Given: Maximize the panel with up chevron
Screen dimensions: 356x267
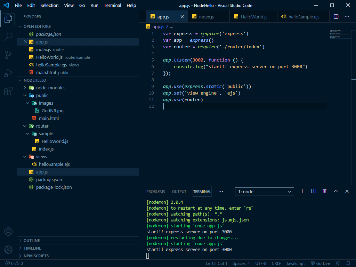Looking at the screenshot, I should point(336,191).
